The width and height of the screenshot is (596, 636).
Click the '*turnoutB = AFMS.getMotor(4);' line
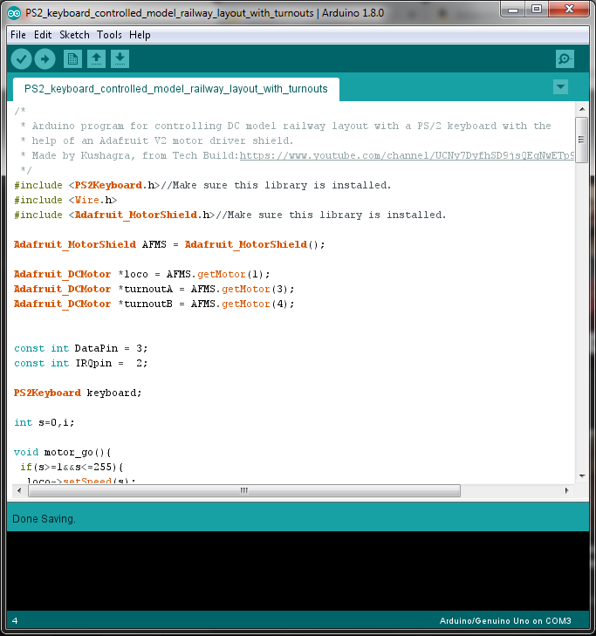point(154,304)
